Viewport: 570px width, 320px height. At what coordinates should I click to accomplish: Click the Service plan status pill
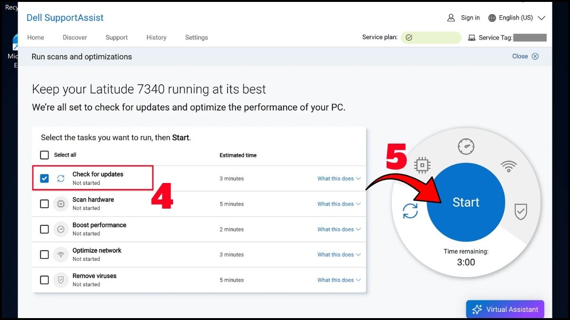click(x=431, y=37)
